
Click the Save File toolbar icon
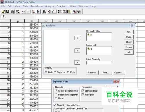click(x=8, y=12)
